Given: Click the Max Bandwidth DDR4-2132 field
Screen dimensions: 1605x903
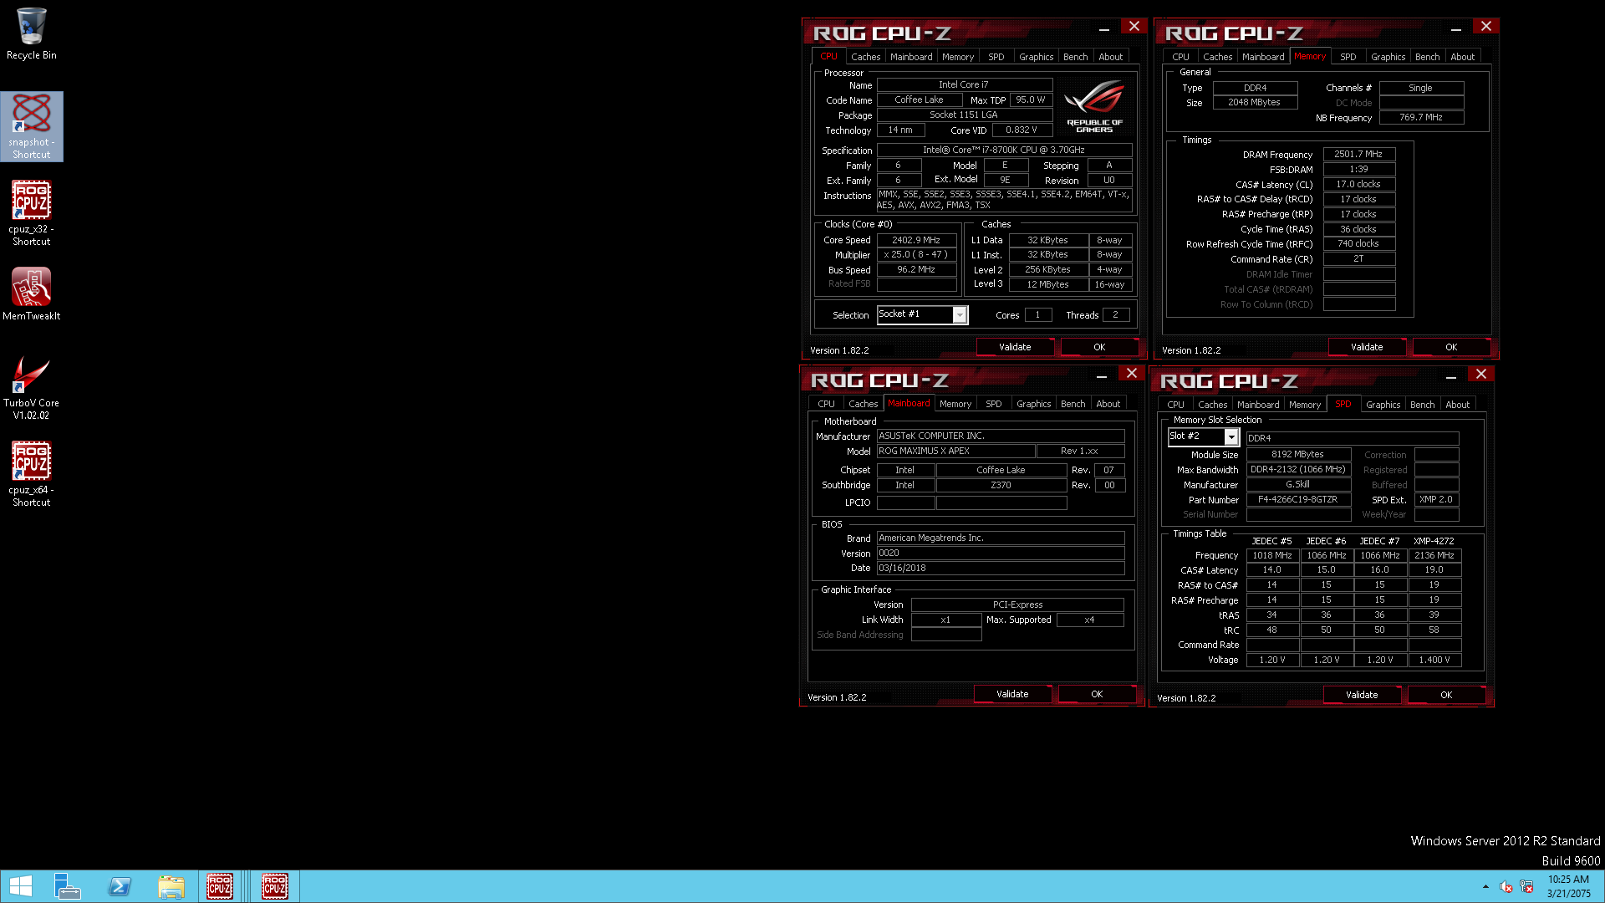Looking at the screenshot, I should (x=1298, y=469).
